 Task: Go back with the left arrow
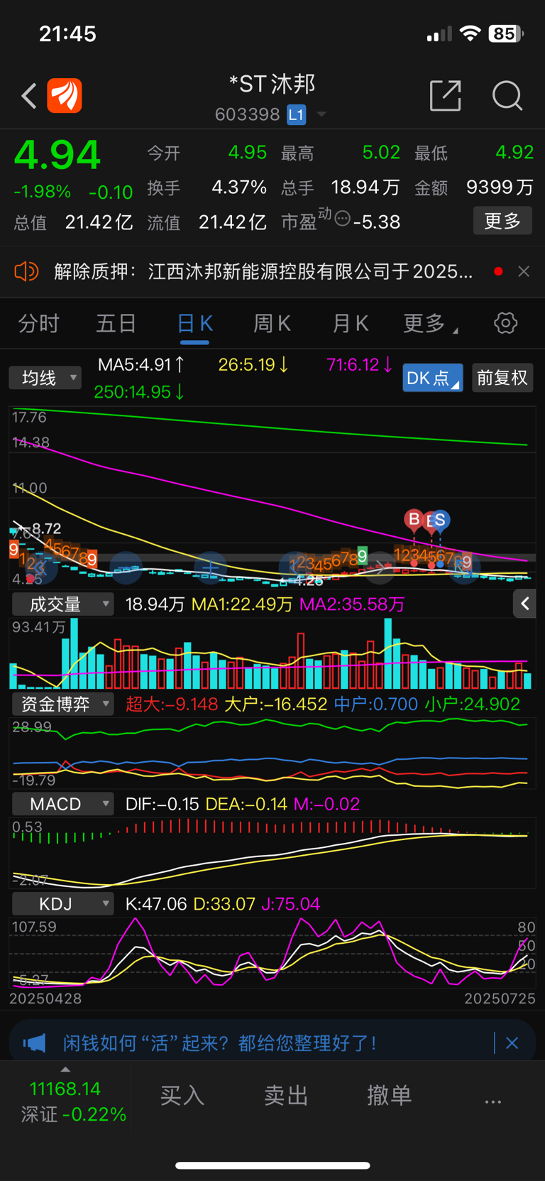[x=29, y=96]
